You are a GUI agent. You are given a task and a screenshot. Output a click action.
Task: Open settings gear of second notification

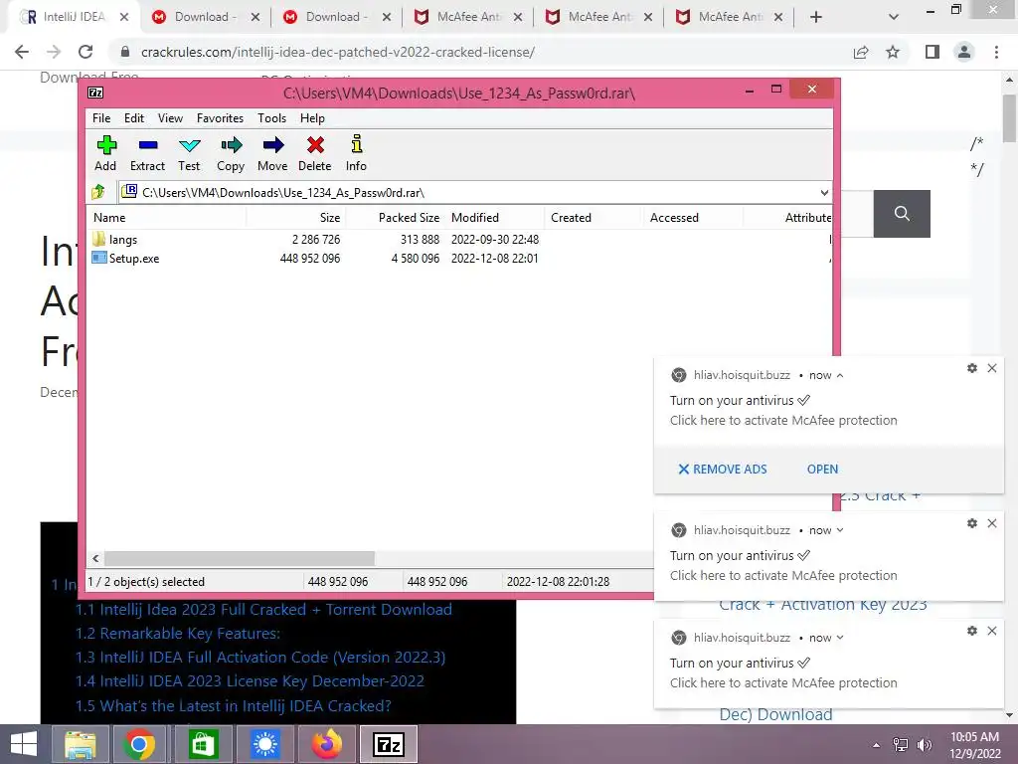(x=972, y=523)
